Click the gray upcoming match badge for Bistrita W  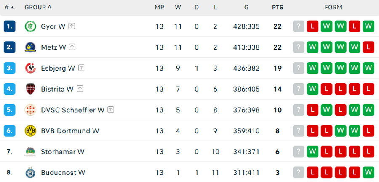point(299,89)
